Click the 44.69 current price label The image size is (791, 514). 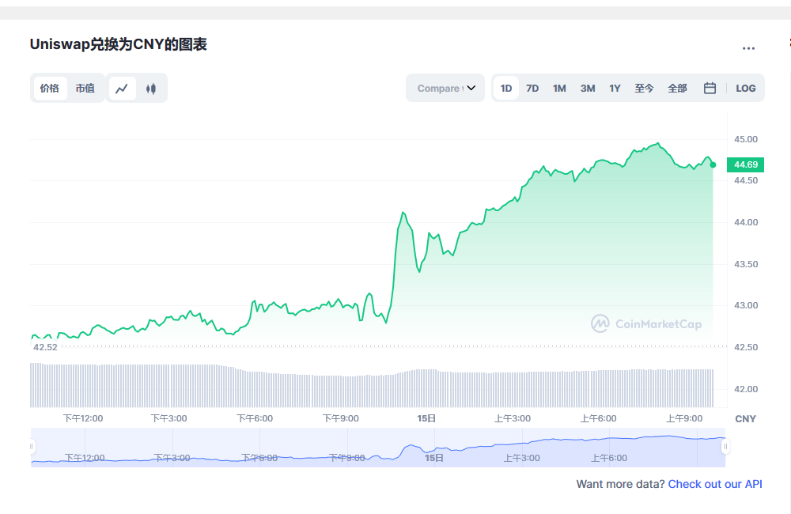tap(746, 164)
